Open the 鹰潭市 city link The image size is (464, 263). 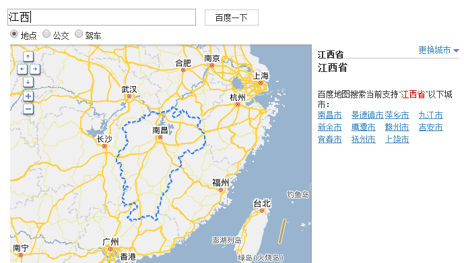pos(364,127)
